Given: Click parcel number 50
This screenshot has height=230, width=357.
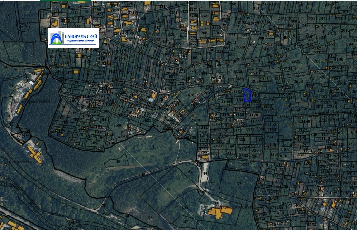Looking at the screenshot, I should click(x=212, y=182).
